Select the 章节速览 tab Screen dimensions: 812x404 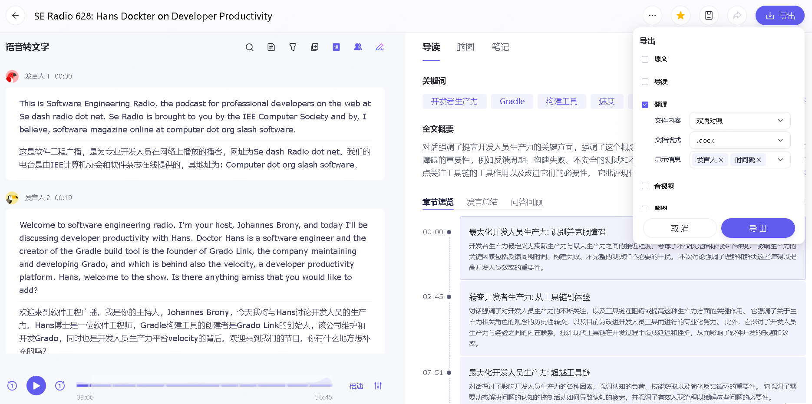click(x=438, y=202)
